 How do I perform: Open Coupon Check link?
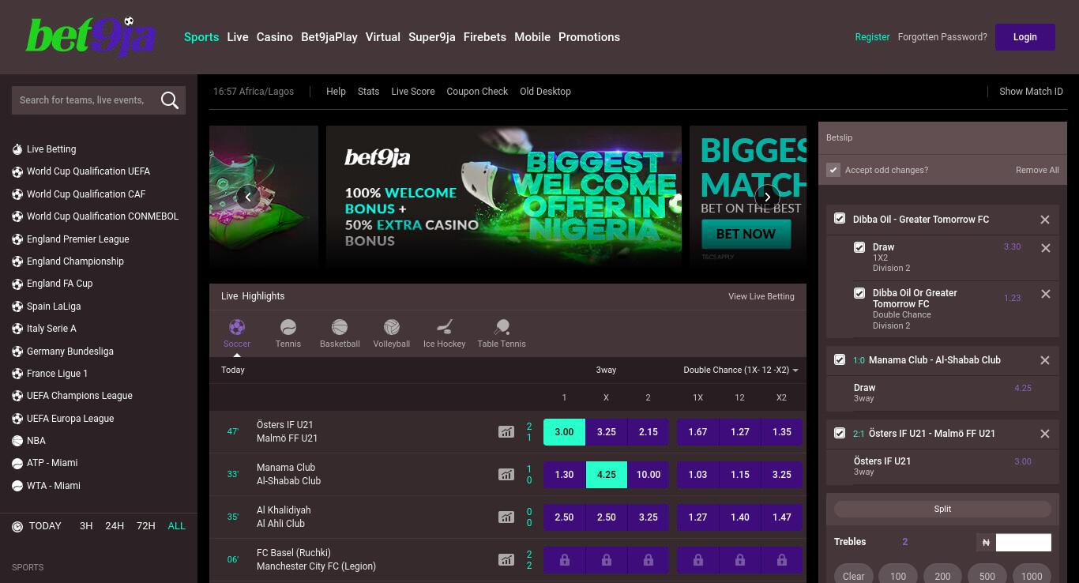point(477,92)
